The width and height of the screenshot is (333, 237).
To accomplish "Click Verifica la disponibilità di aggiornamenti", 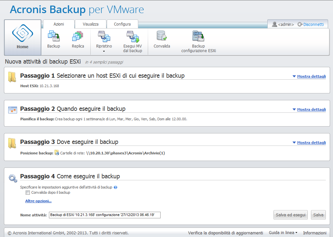I will pyautogui.click(x=226, y=233).
